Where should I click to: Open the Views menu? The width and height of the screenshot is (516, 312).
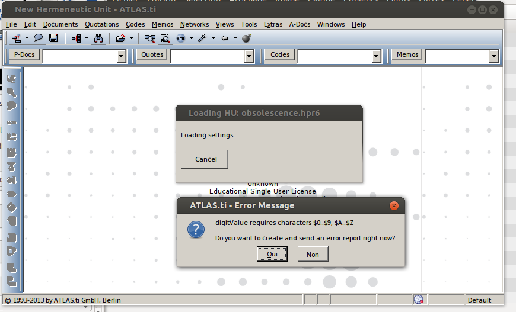[x=225, y=24]
